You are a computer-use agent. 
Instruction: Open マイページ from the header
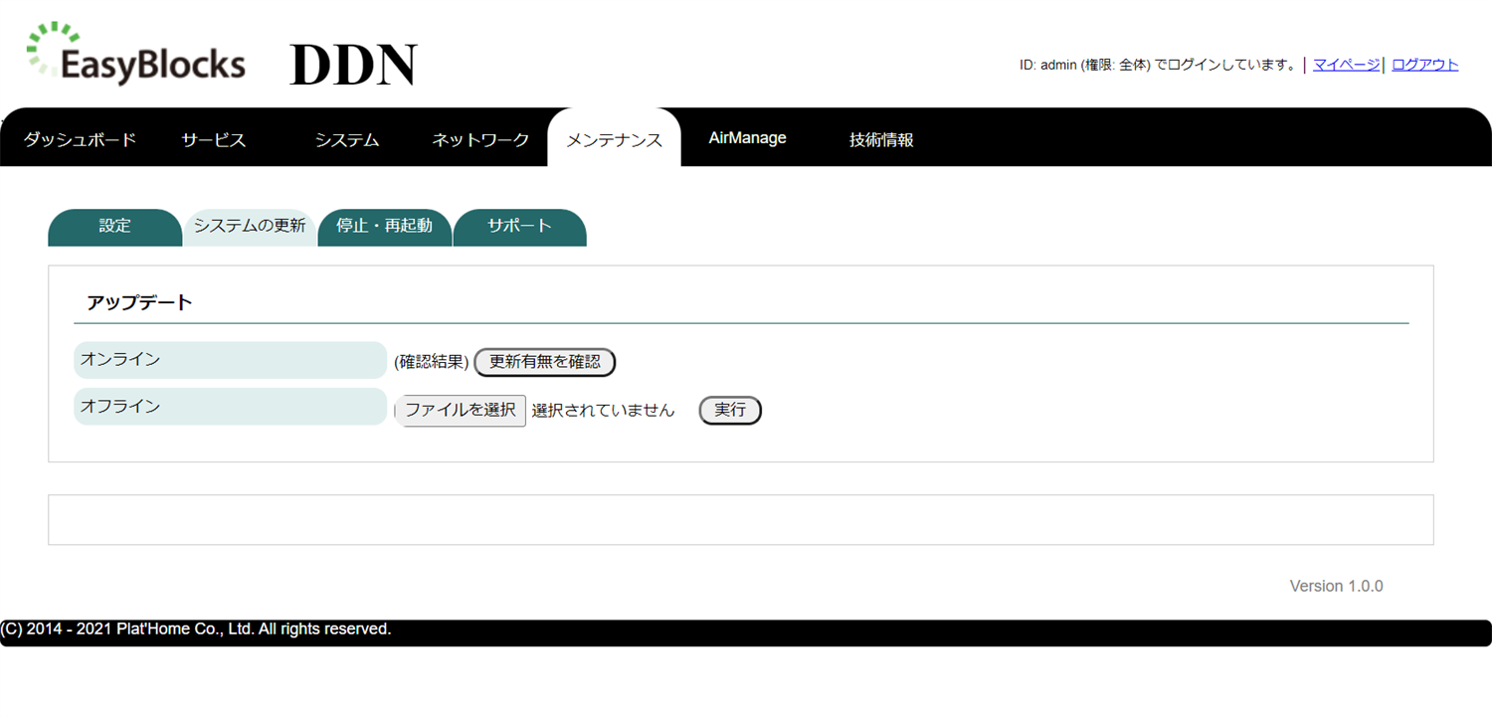click(1345, 64)
